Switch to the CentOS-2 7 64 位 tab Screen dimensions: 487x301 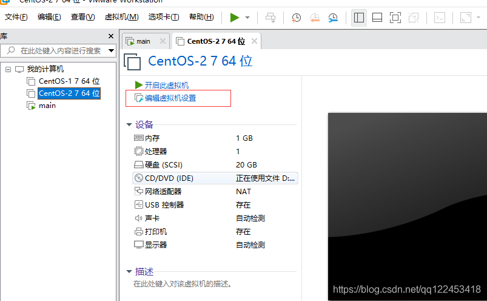point(216,41)
